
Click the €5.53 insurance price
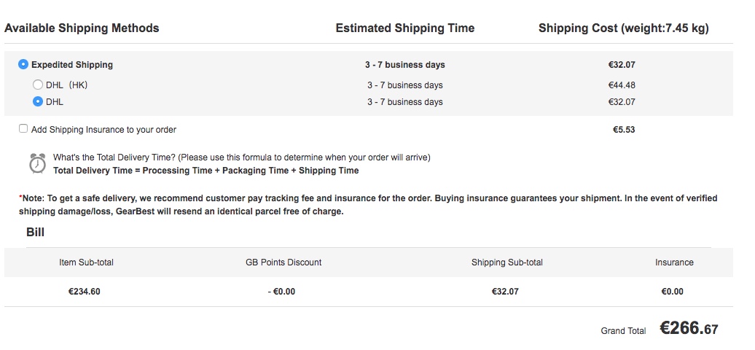624,129
